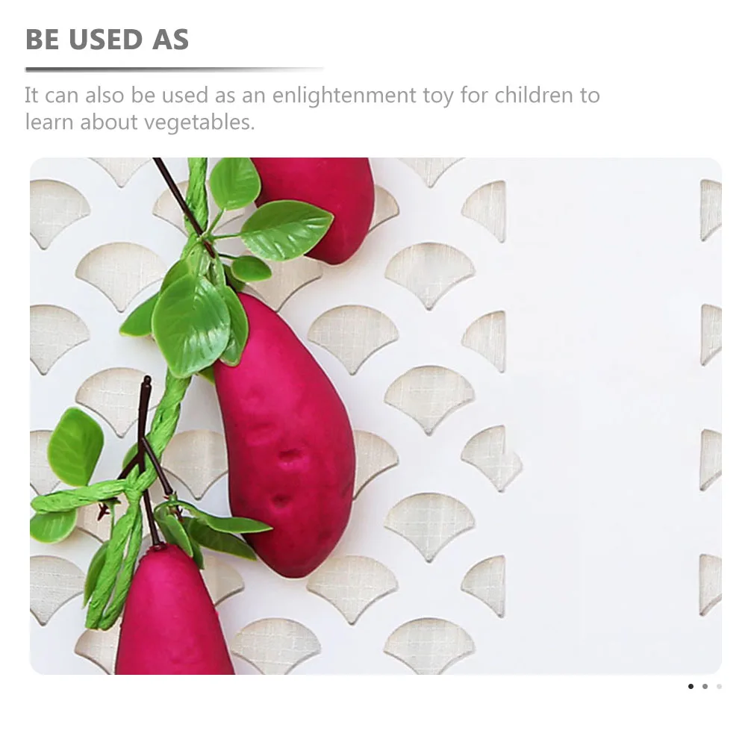Click the pointed leaf beside top sweet potato
Image resolution: width=748 pixels, height=748 pixels.
point(285,231)
